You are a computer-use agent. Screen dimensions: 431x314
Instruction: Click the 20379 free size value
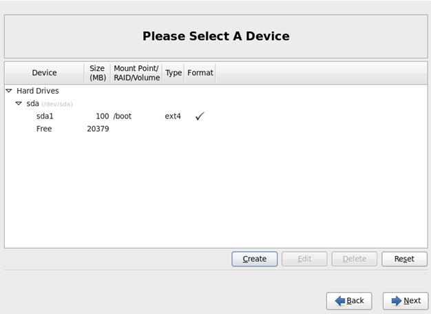(98, 129)
